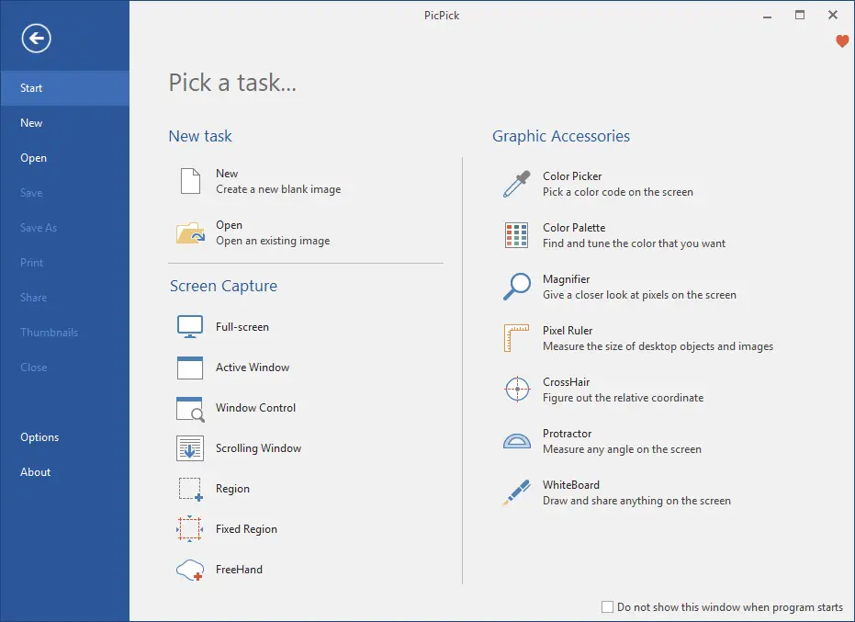Select the Pixel Ruler icon
This screenshot has width=855, height=622.
517,338
